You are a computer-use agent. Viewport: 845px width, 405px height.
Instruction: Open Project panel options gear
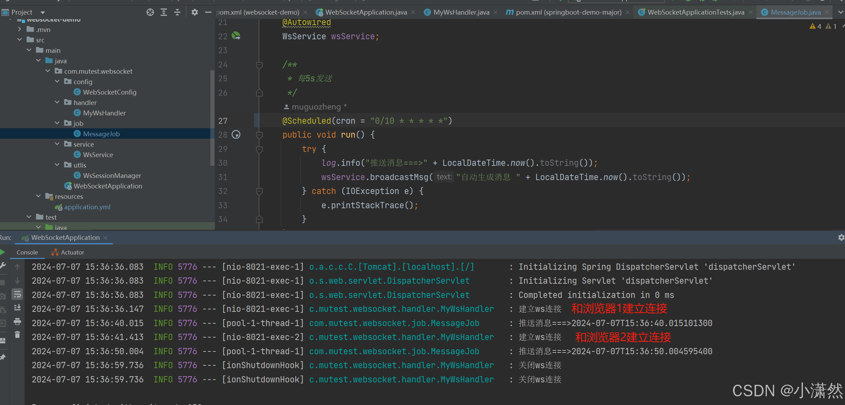[x=195, y=13]
